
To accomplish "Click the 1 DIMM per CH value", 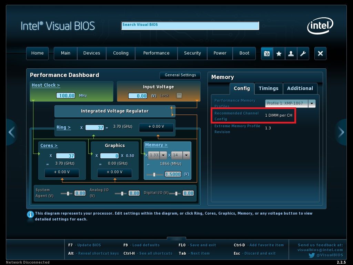I will (x=279, y=115).
